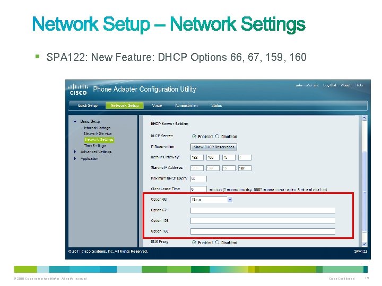382x286 pixels.
Task: Set DNS Proxy to Disabled
Action: point(217,242)
